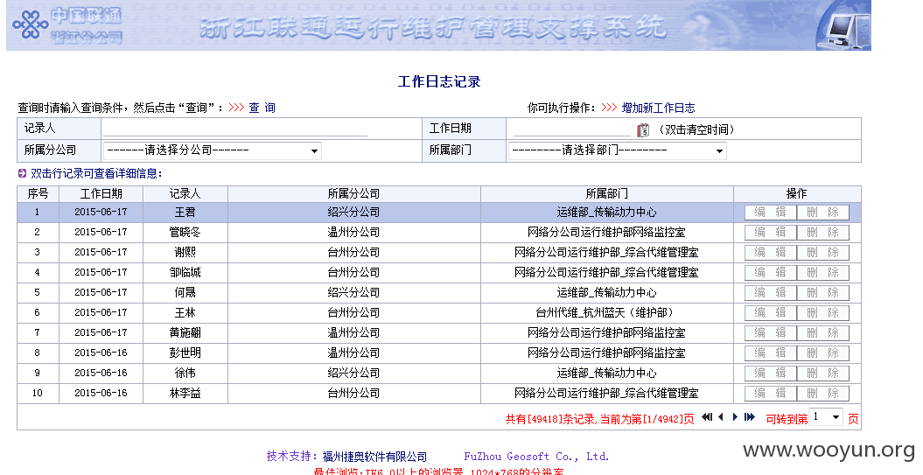Click 删除 button for 林李益 row
The height and width of the screenshot is (475, 923).
pos(823,393)
